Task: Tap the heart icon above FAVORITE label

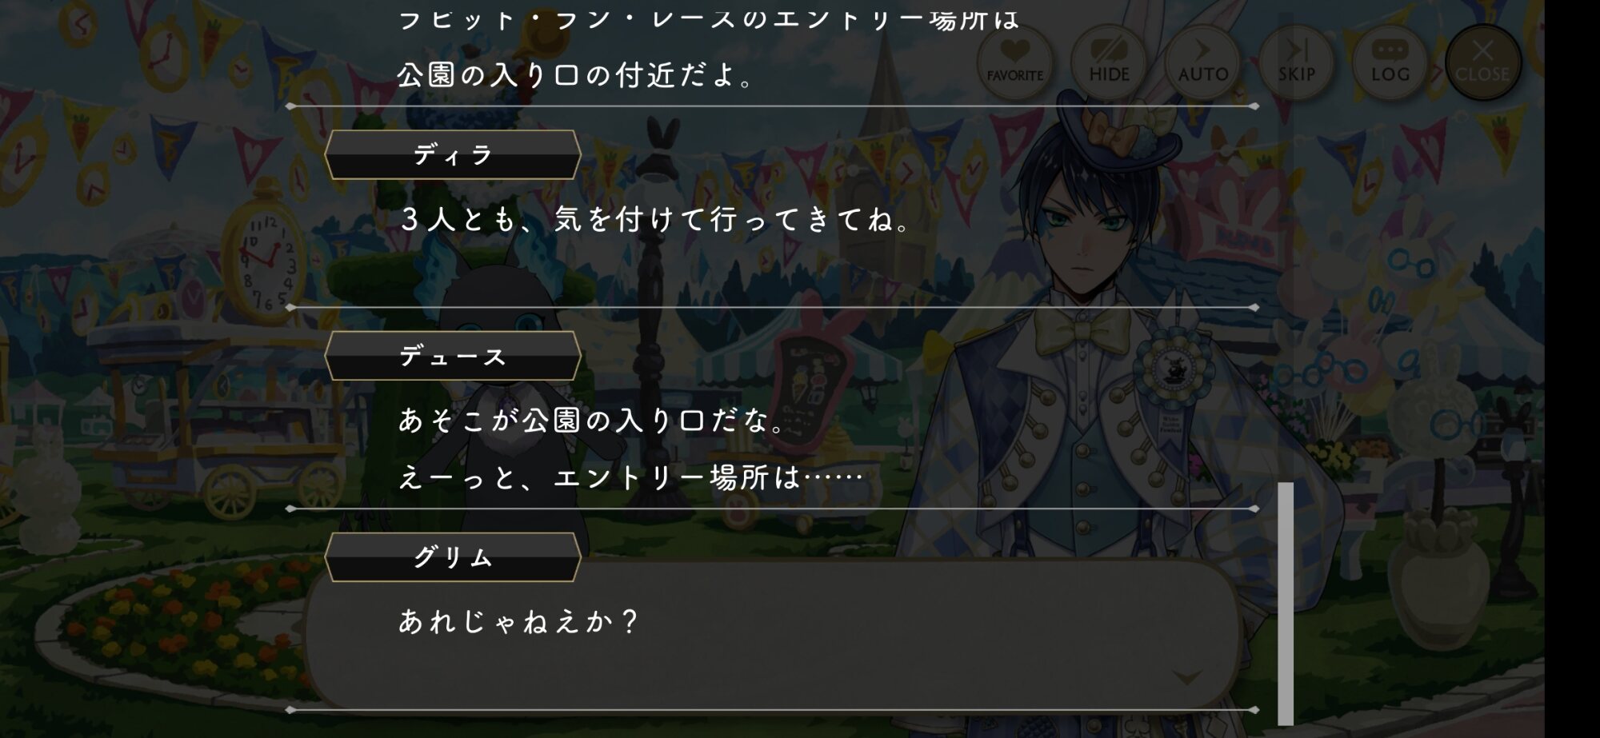Action: (1014, 51)
